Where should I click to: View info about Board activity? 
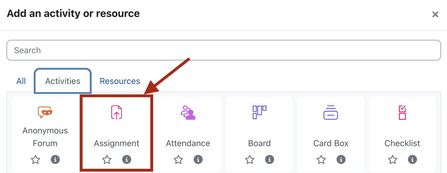[269, 159]
